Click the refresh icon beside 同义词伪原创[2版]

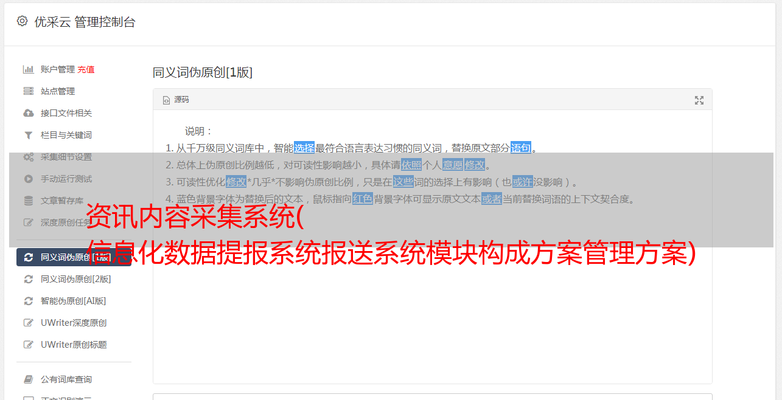pos(29,279)
